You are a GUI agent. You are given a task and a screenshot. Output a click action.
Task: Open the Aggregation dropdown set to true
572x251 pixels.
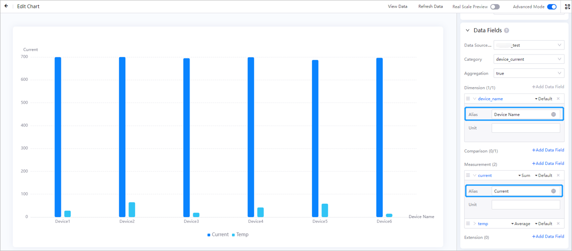pyautogui.click(x=529, y=73)
